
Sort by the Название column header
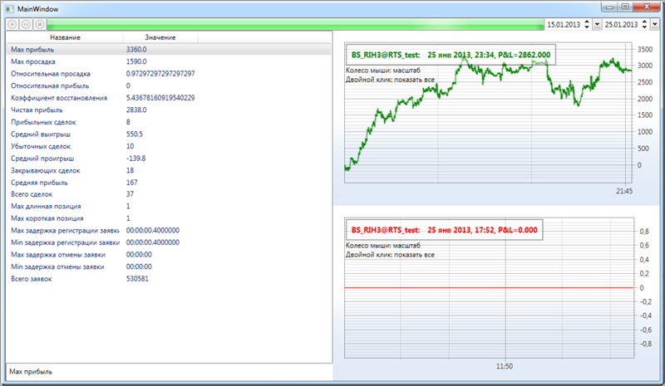(x=65, y=38)
